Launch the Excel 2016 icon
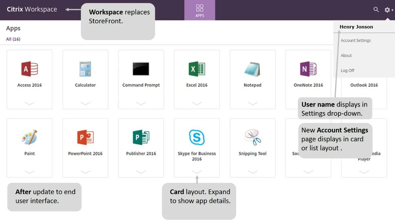This screenshot has width=395, height=221. 197,69
